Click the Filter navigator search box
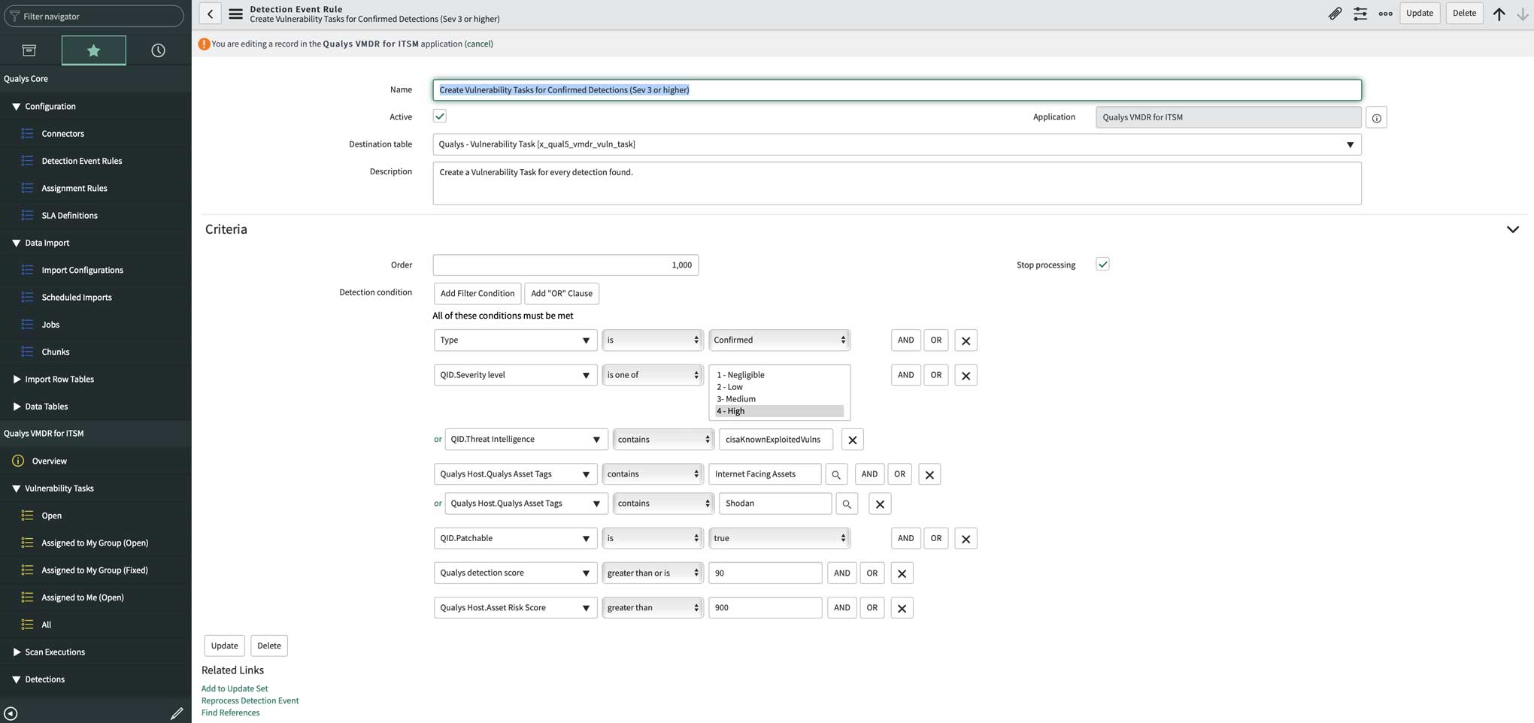The width and height of the screenshot is (1534, 723). [94, 16]
